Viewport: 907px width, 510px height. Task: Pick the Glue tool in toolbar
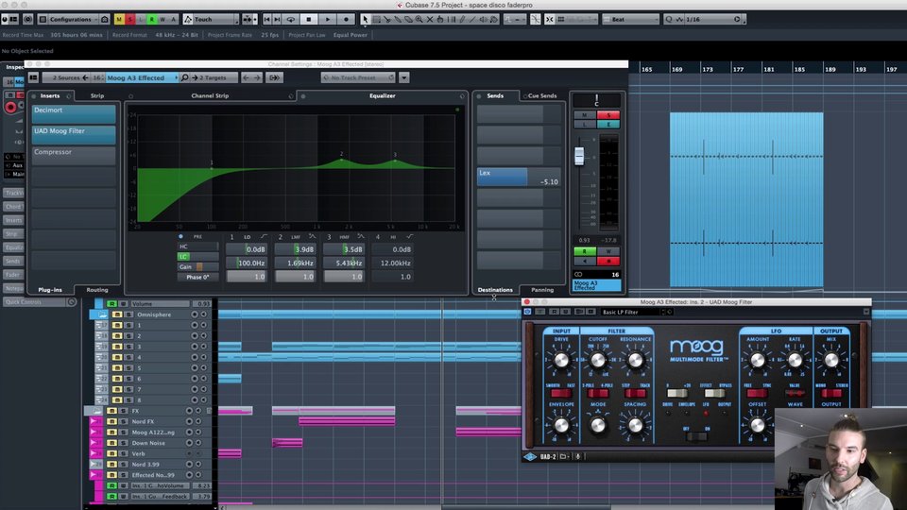point(398,19)
